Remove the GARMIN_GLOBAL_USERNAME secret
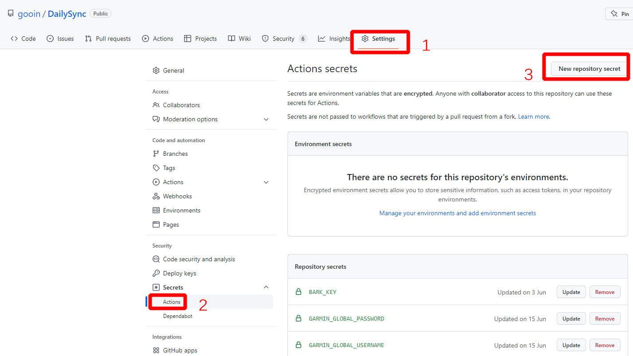Screen dimensions: 633x356 click(605, 345)
